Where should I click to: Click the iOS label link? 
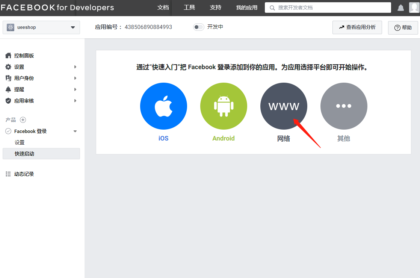pyautogui.click(x=163, y=139)
